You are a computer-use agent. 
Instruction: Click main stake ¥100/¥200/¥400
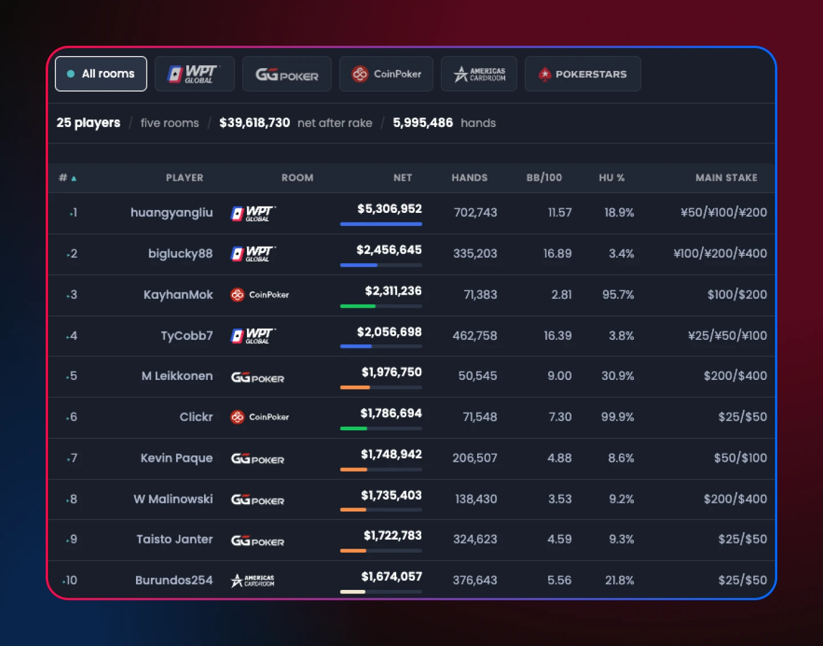(x=720, y=253)
